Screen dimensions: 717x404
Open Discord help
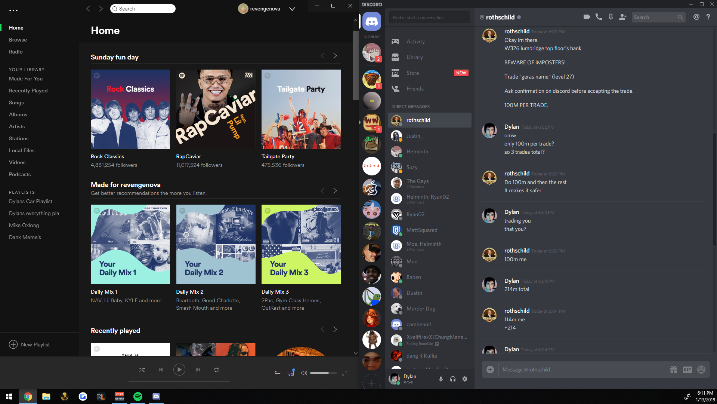coord(708,17)
